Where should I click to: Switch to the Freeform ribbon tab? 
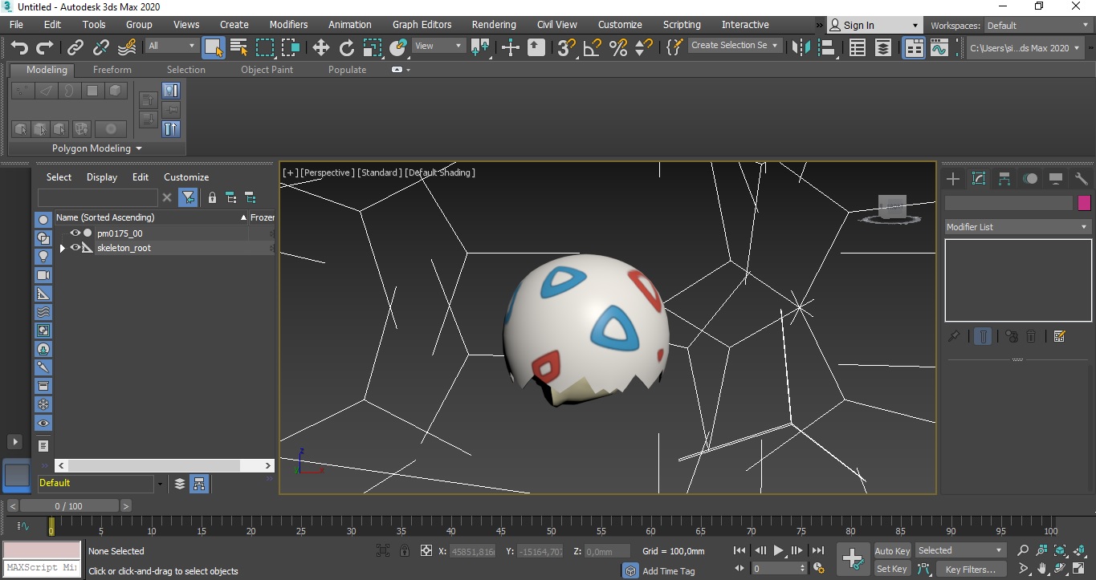112,70
